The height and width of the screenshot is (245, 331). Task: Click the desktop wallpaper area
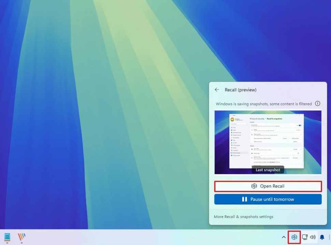click(x=102, y=119)
